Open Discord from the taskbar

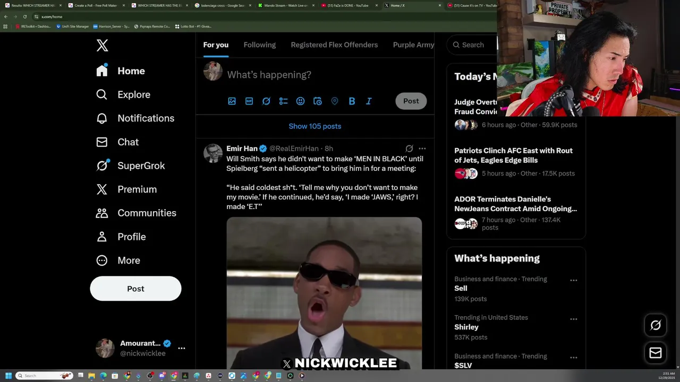pyautogui.click(x=162, y=376)
